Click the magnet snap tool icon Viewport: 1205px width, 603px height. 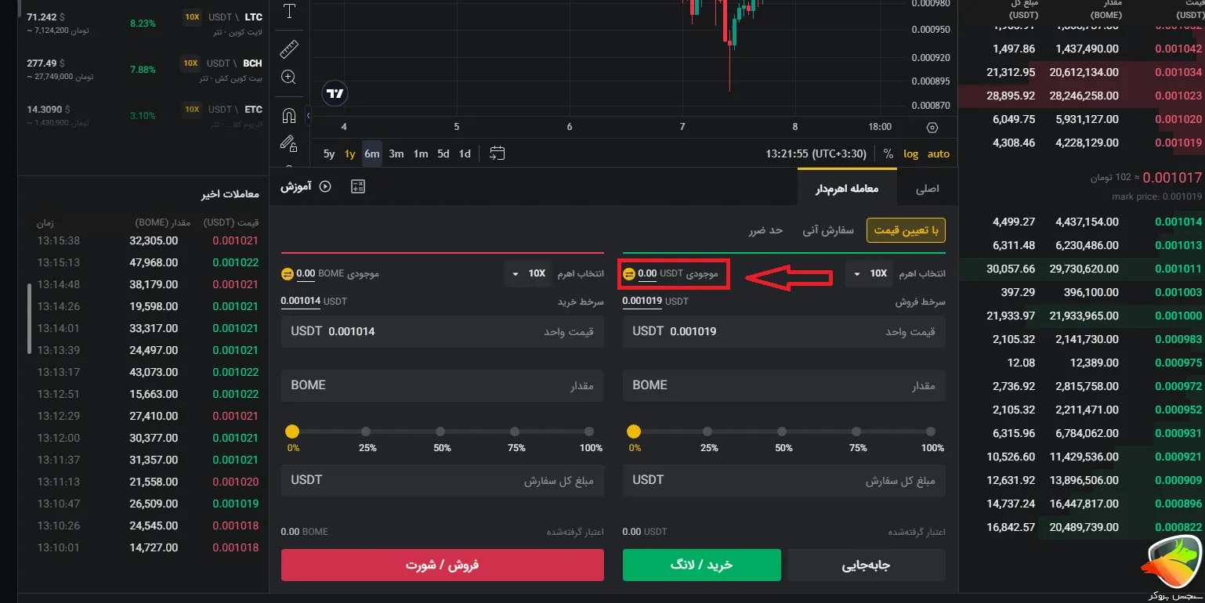point(288,116)
